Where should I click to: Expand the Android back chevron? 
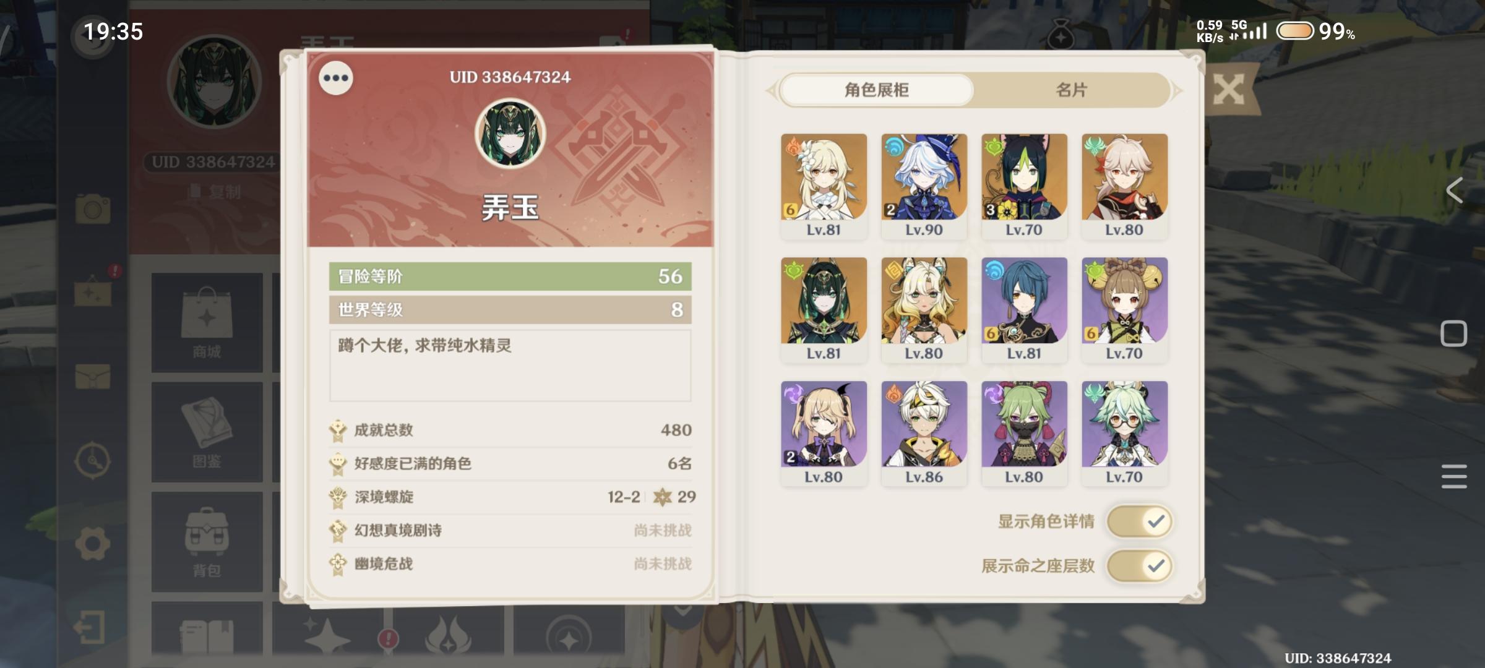(x=1453, y=191)
